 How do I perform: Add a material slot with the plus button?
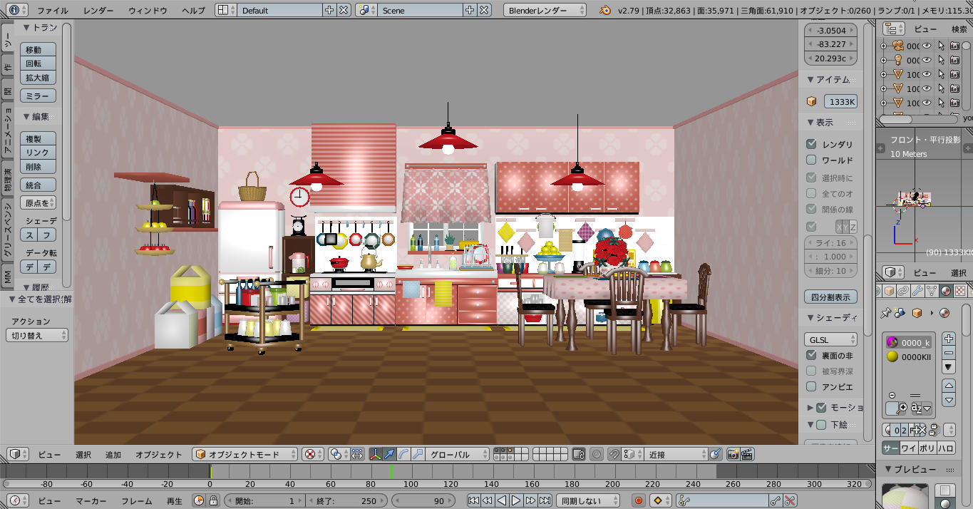(x=948, y=339)
